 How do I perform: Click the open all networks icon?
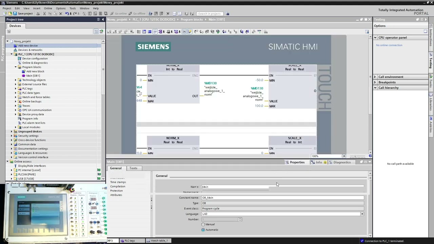pyautogui.click(x=144, y=32)
